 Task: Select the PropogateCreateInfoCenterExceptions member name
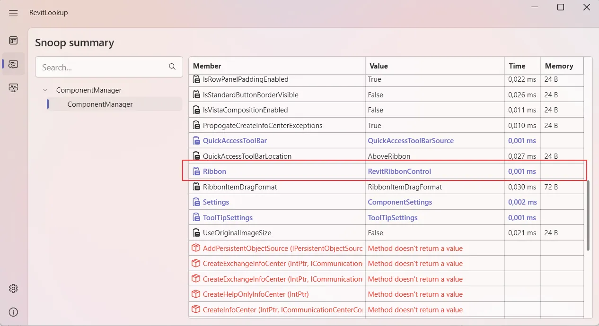(263, 126)
